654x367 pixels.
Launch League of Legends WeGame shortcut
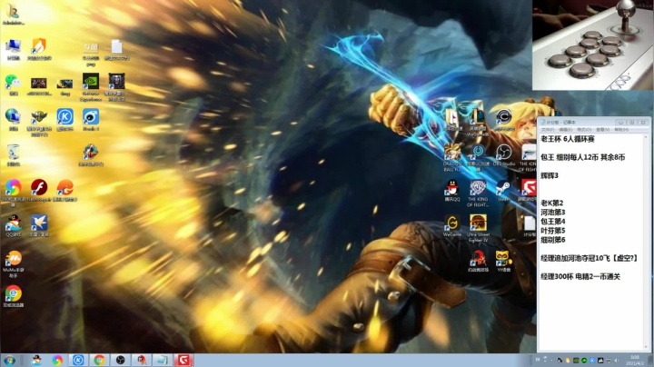pyautogui.click(x=478, y=123)
